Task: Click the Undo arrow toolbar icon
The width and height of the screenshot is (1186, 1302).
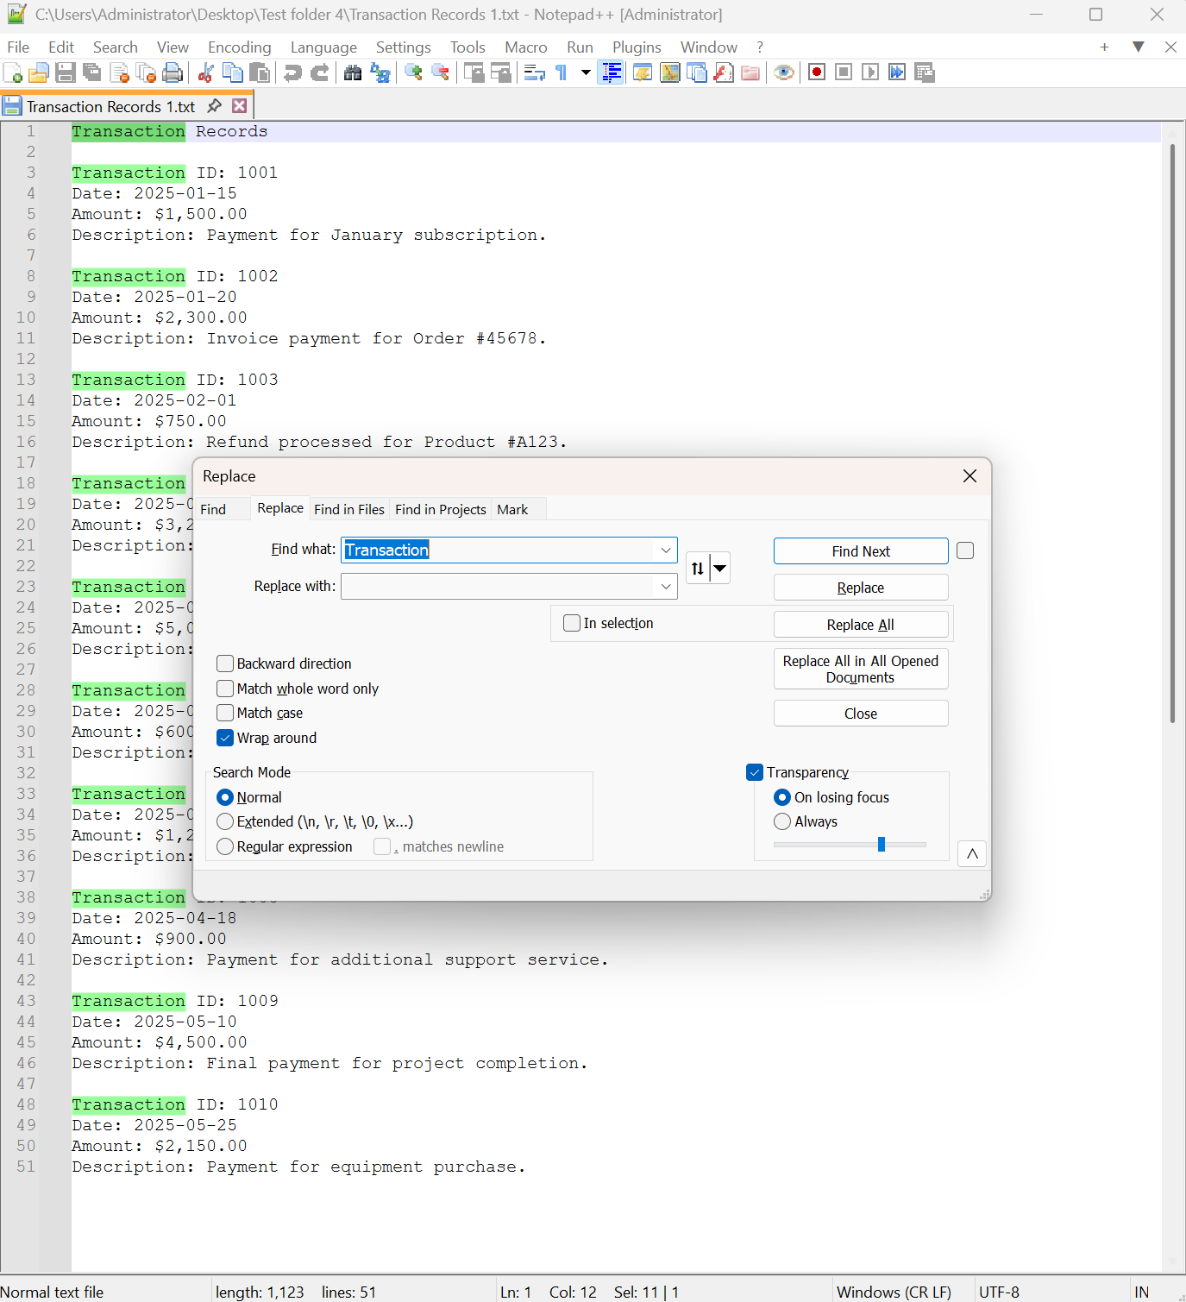Action: click(x=293, y=72)
